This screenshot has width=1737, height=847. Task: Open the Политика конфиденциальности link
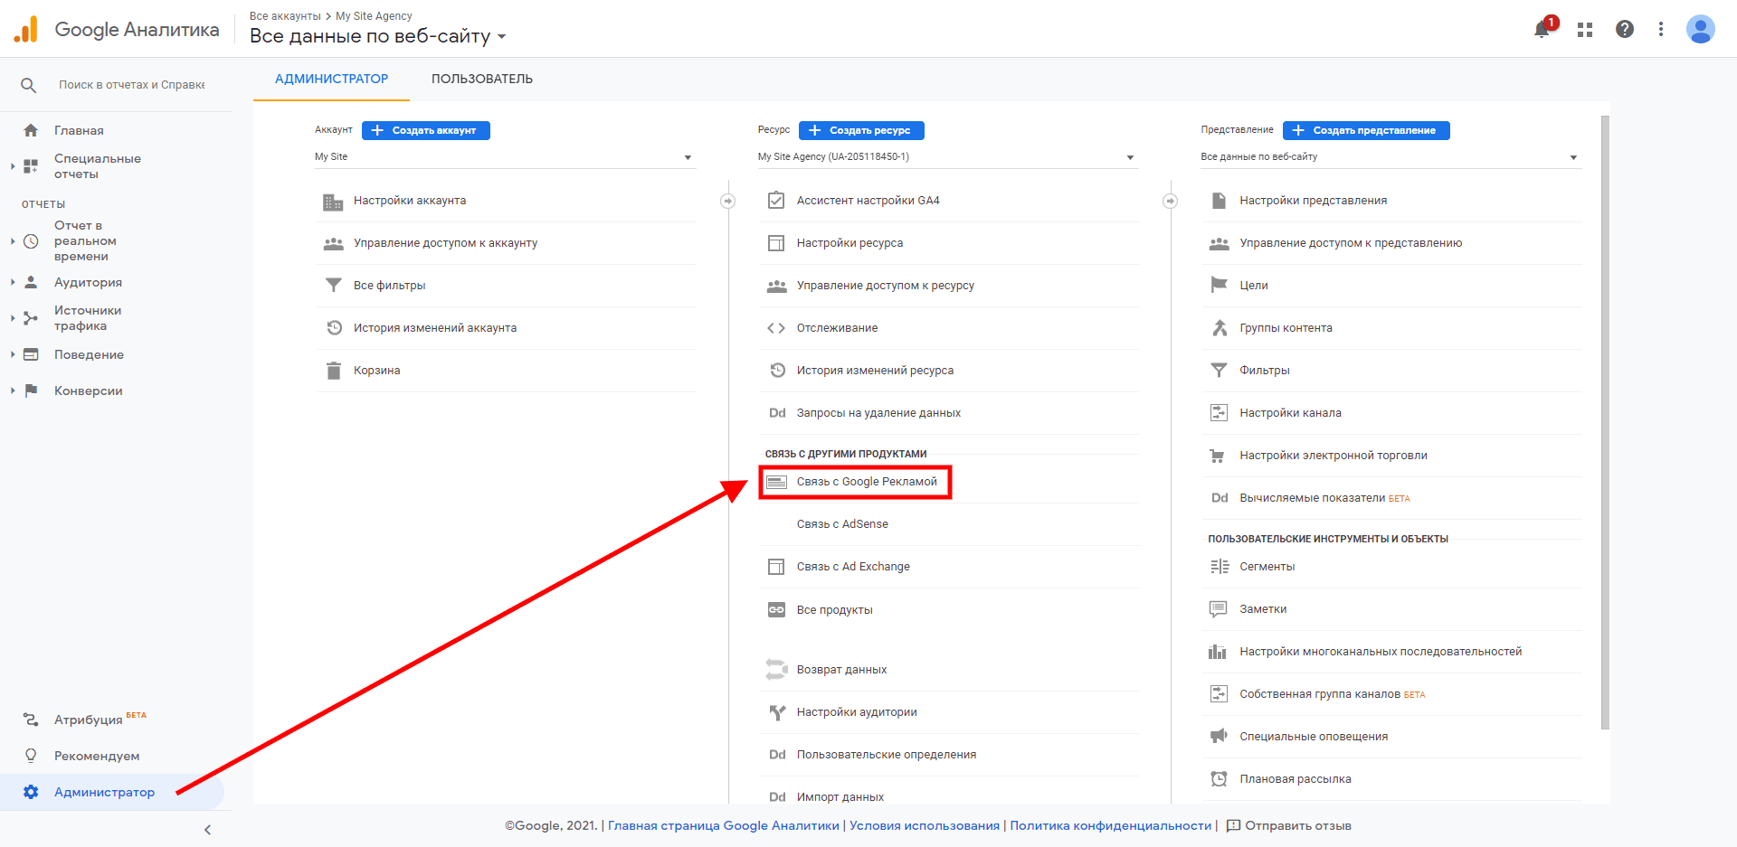(x=1110, y=826)
